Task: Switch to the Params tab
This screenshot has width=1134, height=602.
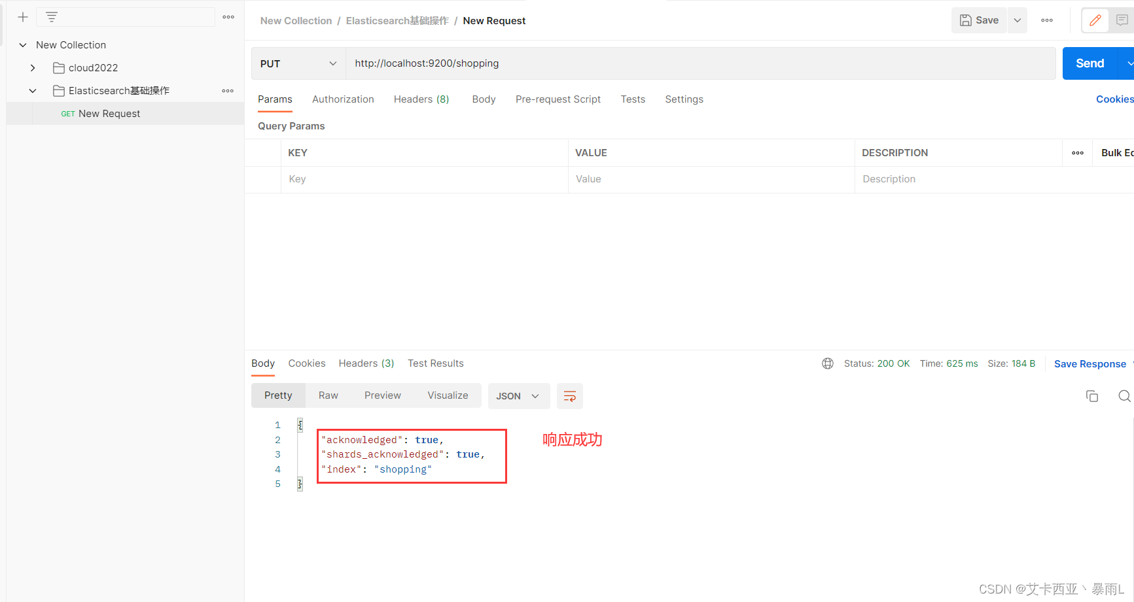Action: point(275,99)
